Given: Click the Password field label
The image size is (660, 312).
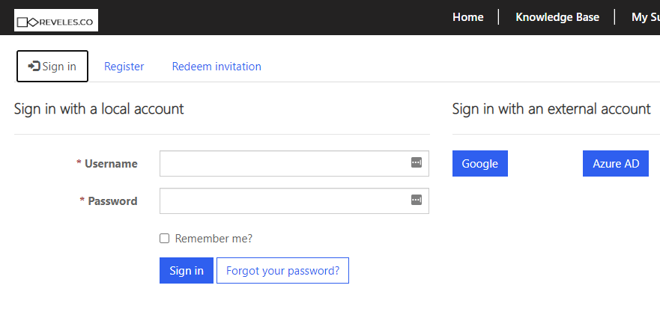Looking at the screenshot, I should [x=112, y=201].
